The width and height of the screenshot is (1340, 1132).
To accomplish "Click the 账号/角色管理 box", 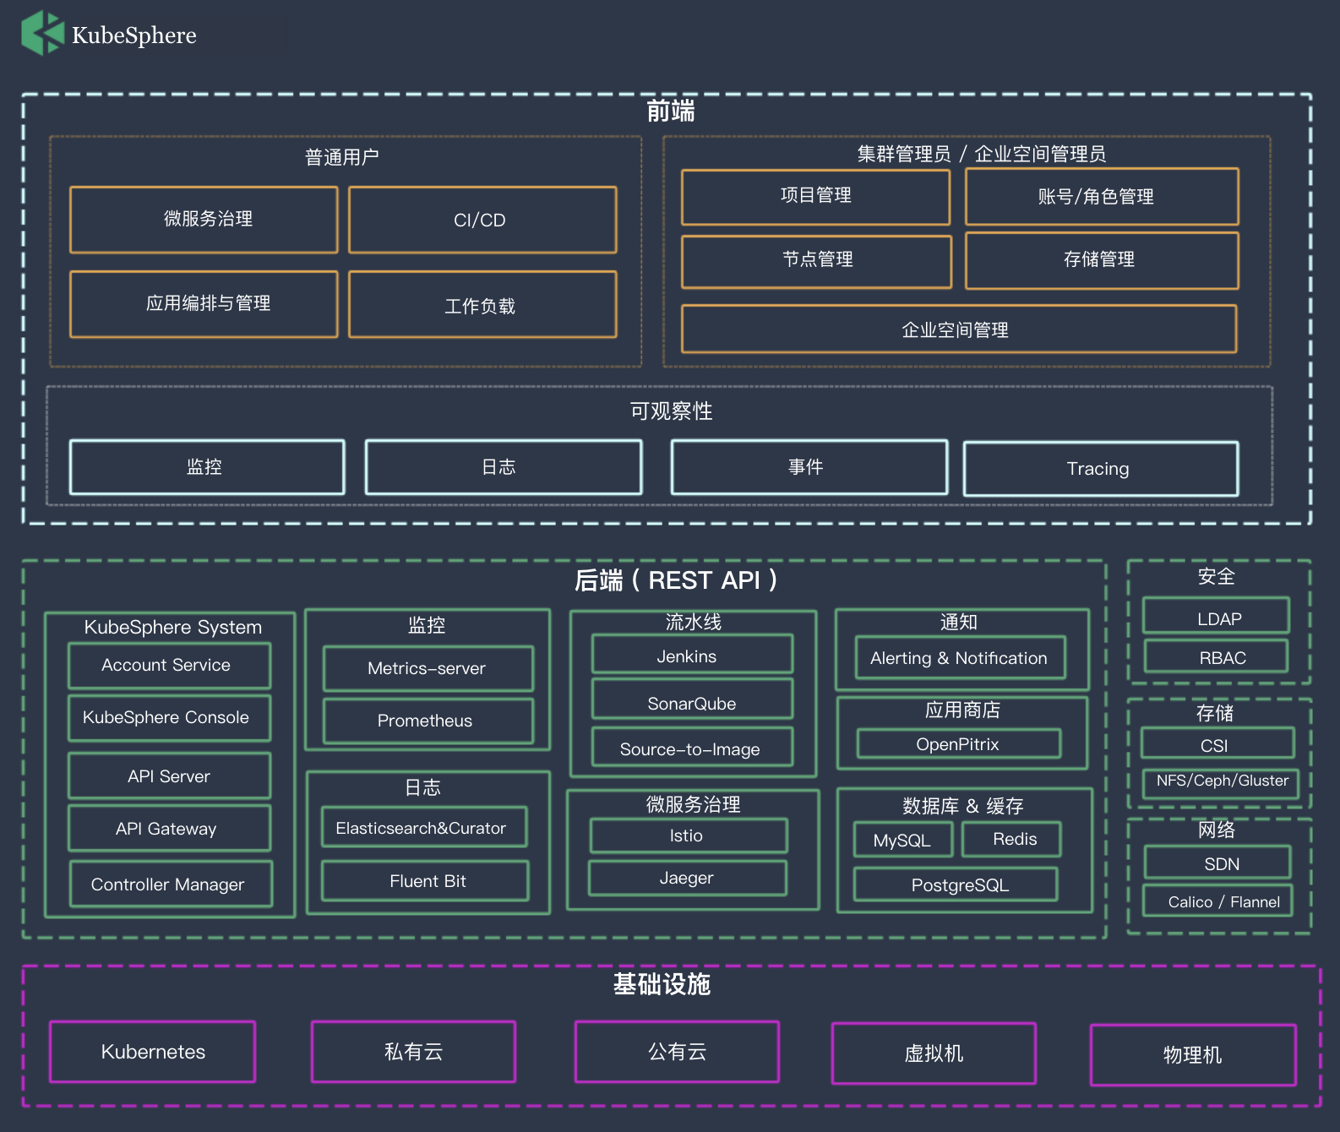I will 1101,197.
